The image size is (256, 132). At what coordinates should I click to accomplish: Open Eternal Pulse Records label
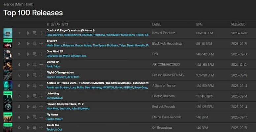coord(167,117)
